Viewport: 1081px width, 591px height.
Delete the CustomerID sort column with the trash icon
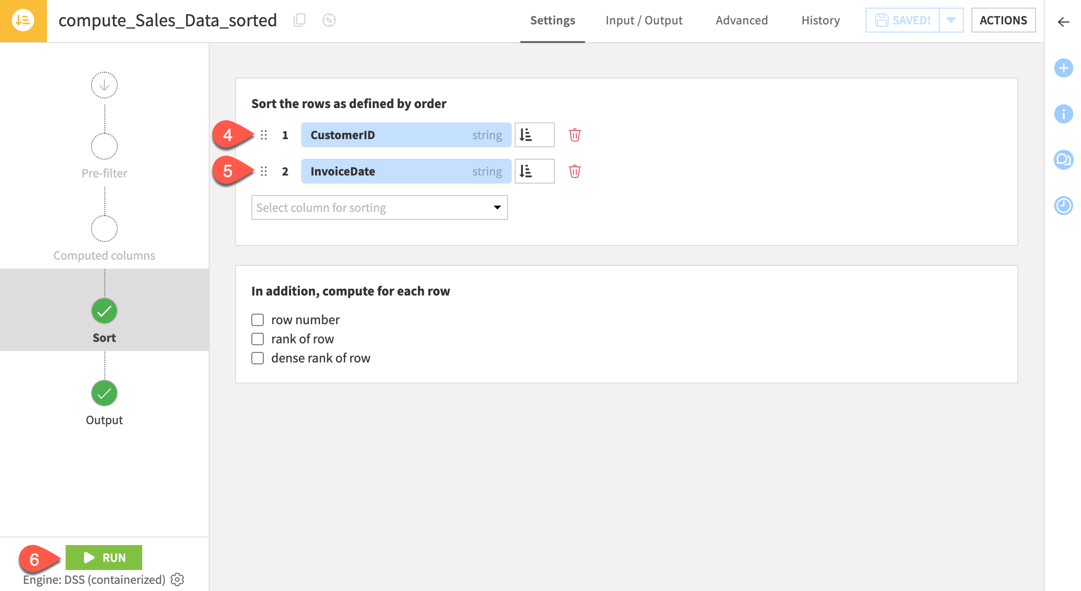pyautogui.click(x=574, y=135)
